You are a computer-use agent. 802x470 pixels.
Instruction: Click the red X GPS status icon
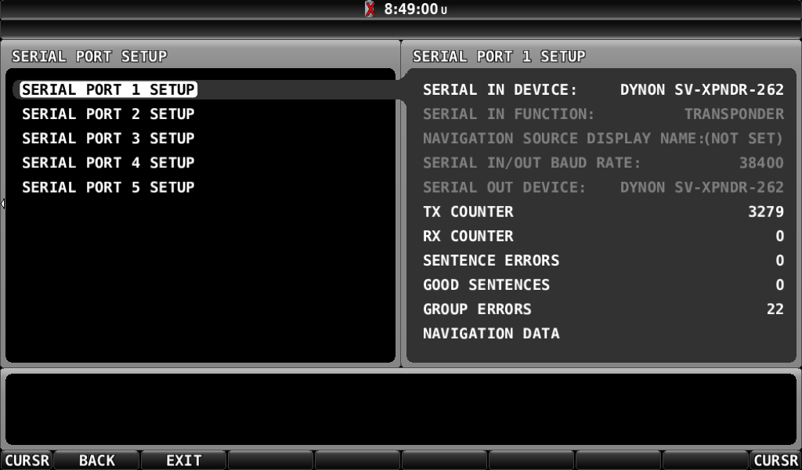click(370, 9)
